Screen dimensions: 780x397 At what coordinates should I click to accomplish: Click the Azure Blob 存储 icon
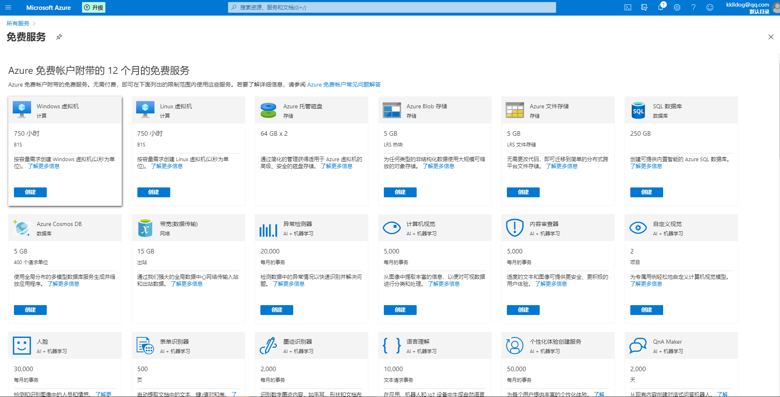pyautogui.click(x=392, y=110)
